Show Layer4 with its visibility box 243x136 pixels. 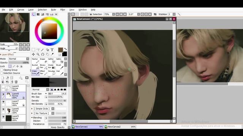[3, 87]
